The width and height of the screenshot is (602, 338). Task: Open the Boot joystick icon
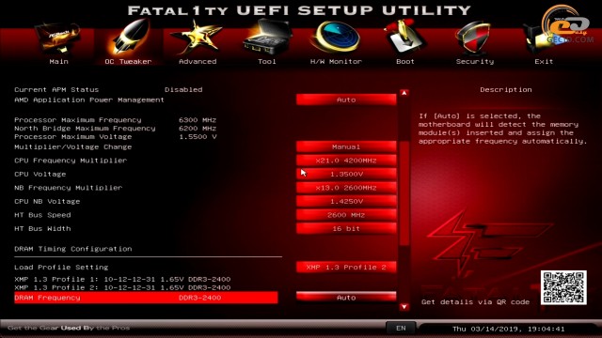404,38
